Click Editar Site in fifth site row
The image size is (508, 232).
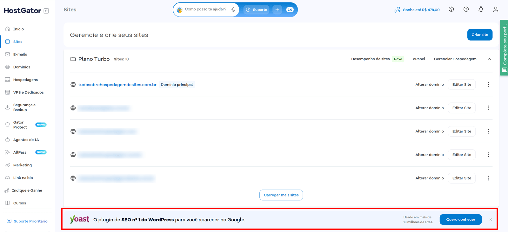(462, 178)
